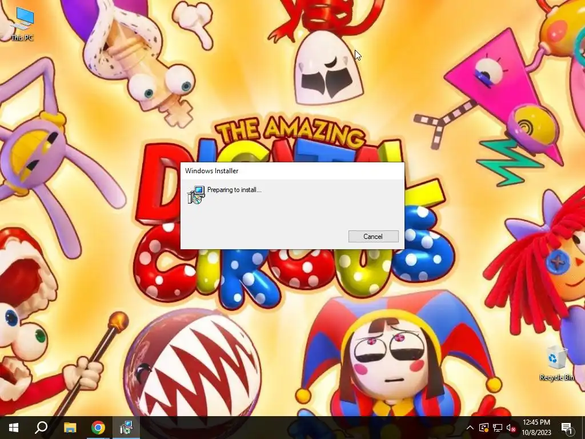Viewport: 585px width, 439px height.
Task: Select the Recycle Bin desktop icon
Action: point(556,362)
